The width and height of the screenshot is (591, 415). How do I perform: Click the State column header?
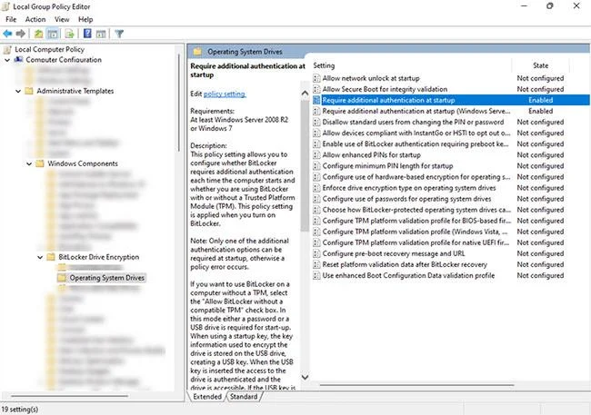(540, 65)
